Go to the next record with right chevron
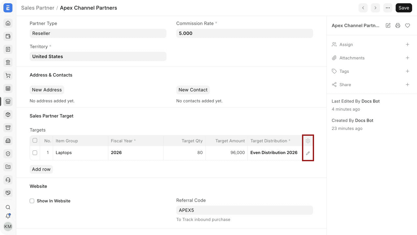 click(375, 8)
